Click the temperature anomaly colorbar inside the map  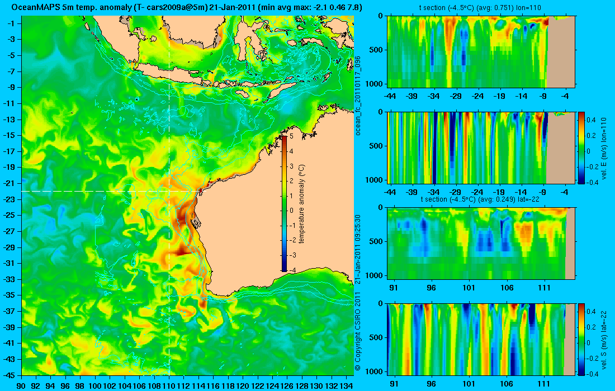[x=285, y=204]
